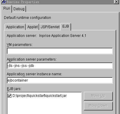Open the JSP/Servlet configuration tab
Screen dimensions: 120x114
coord(50,27)
